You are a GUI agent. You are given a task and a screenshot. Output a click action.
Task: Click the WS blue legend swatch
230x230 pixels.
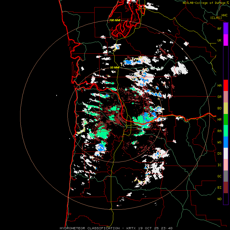226,142
